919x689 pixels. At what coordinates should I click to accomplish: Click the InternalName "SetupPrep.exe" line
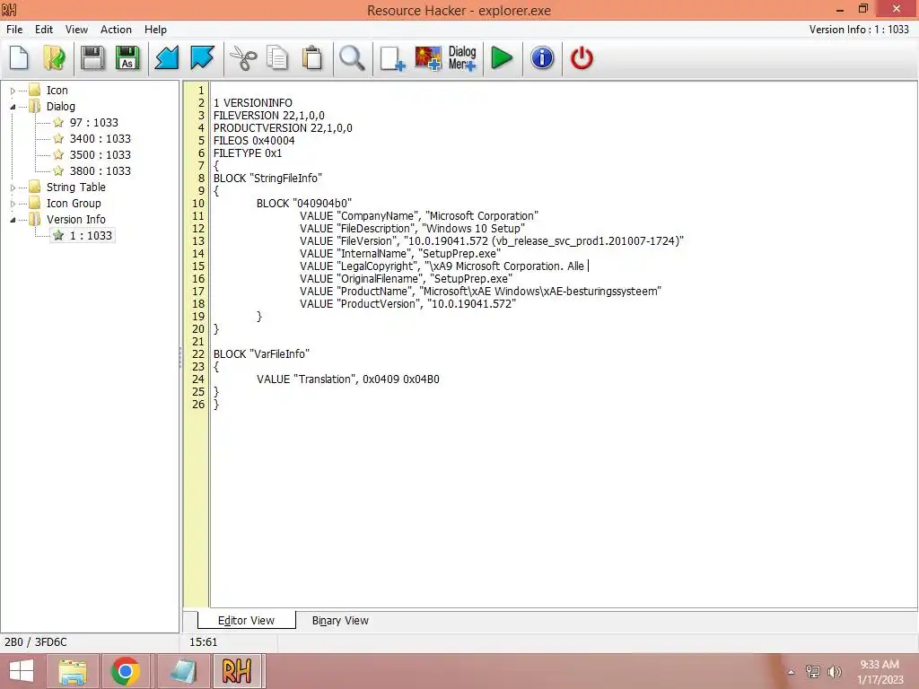(x=400, y=254)
